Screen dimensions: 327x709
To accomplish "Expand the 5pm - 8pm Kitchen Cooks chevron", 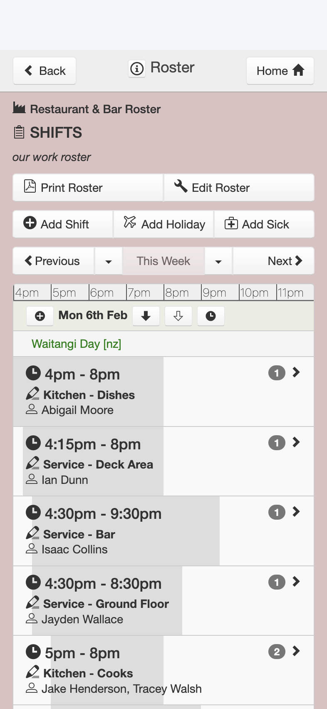I will click(296, 651).
